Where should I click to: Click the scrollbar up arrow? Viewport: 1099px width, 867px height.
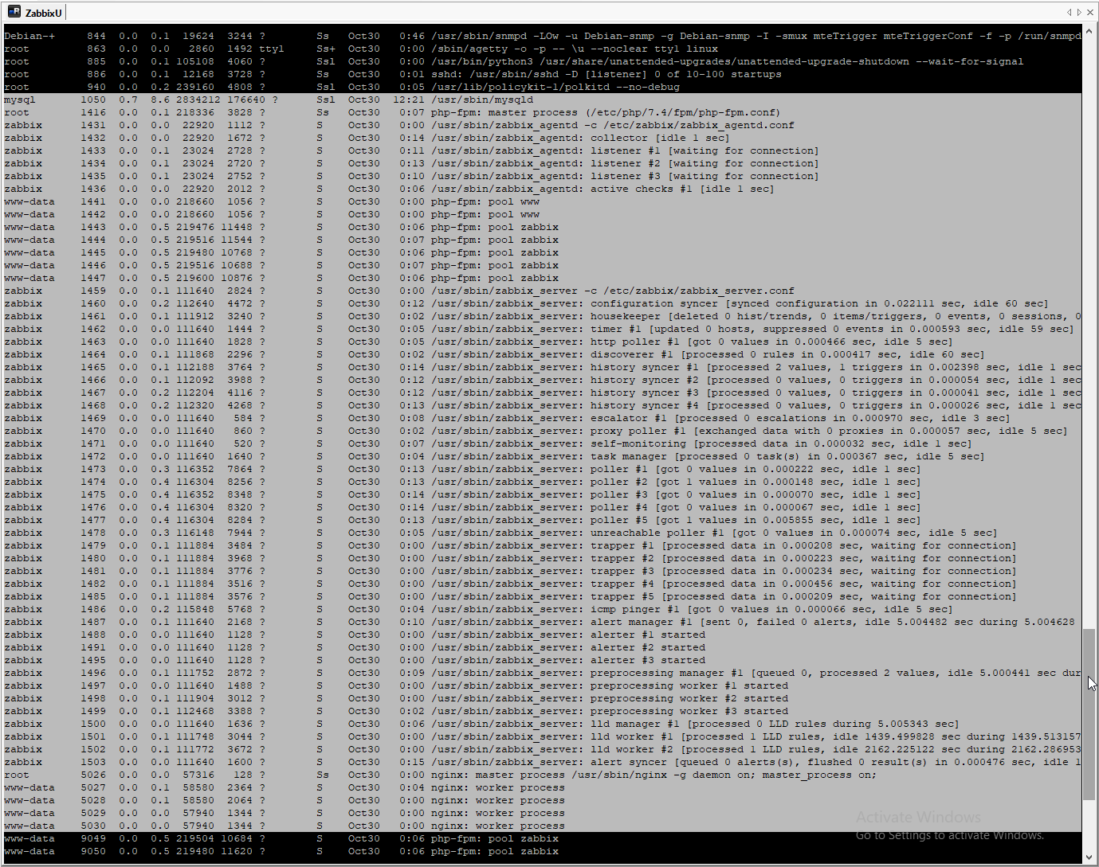coord(1089,31)
